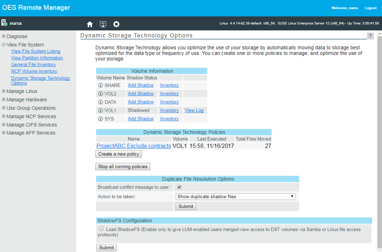The height and width of the screenshot is (252, 382).
Task: Open NCP Volume Inventory from sidebar
Action: tap(34, 71)
